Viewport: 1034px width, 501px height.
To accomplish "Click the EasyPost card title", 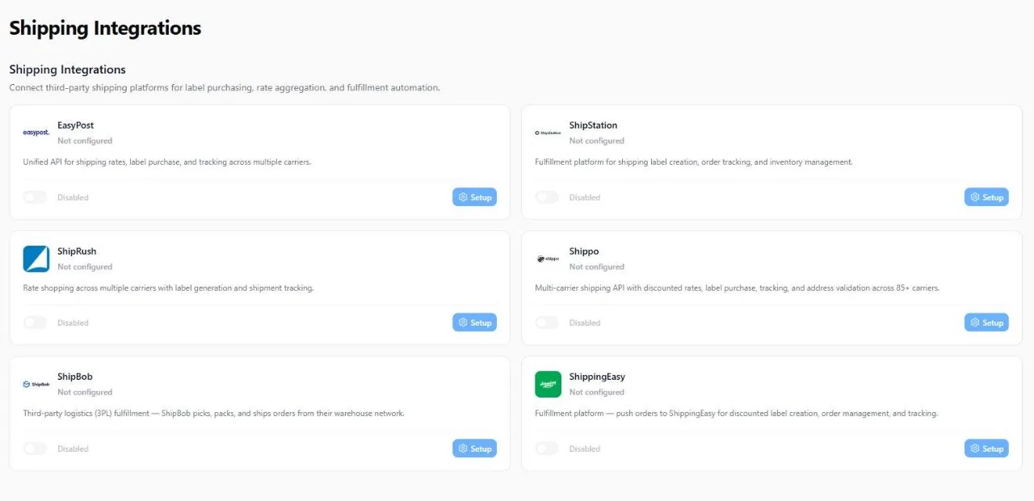I will tap(75, 125).
